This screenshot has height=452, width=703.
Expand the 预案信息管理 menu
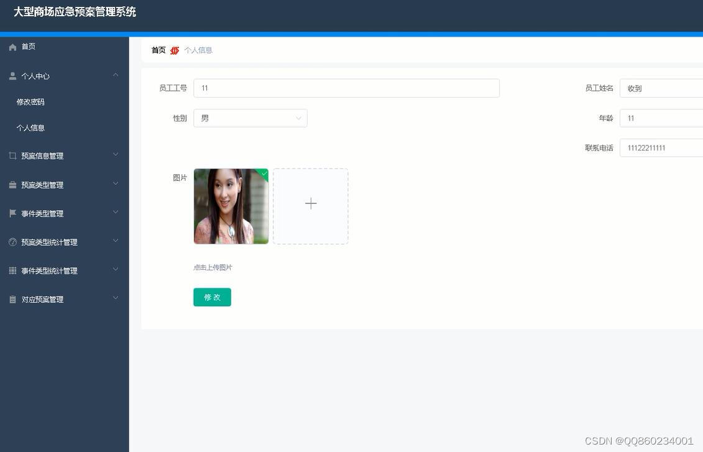(115, 155)
